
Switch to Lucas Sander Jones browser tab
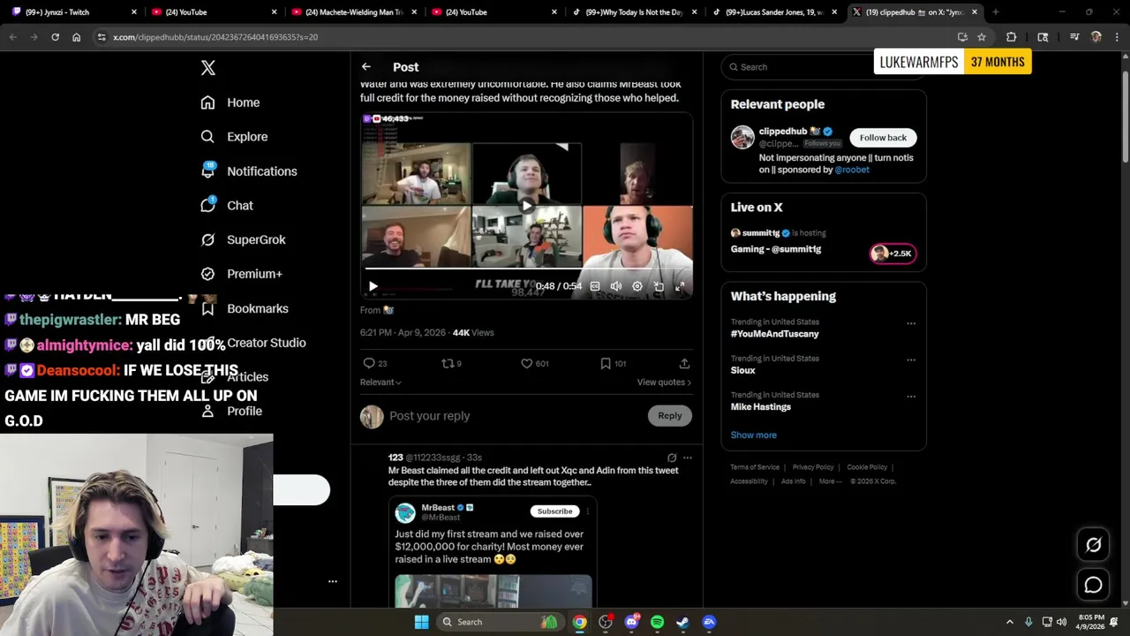point(774,12)
